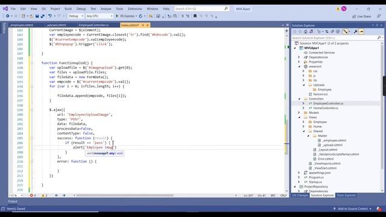Collapse the wwwroot folder
The image size is (386, 217).
[299, 67]
